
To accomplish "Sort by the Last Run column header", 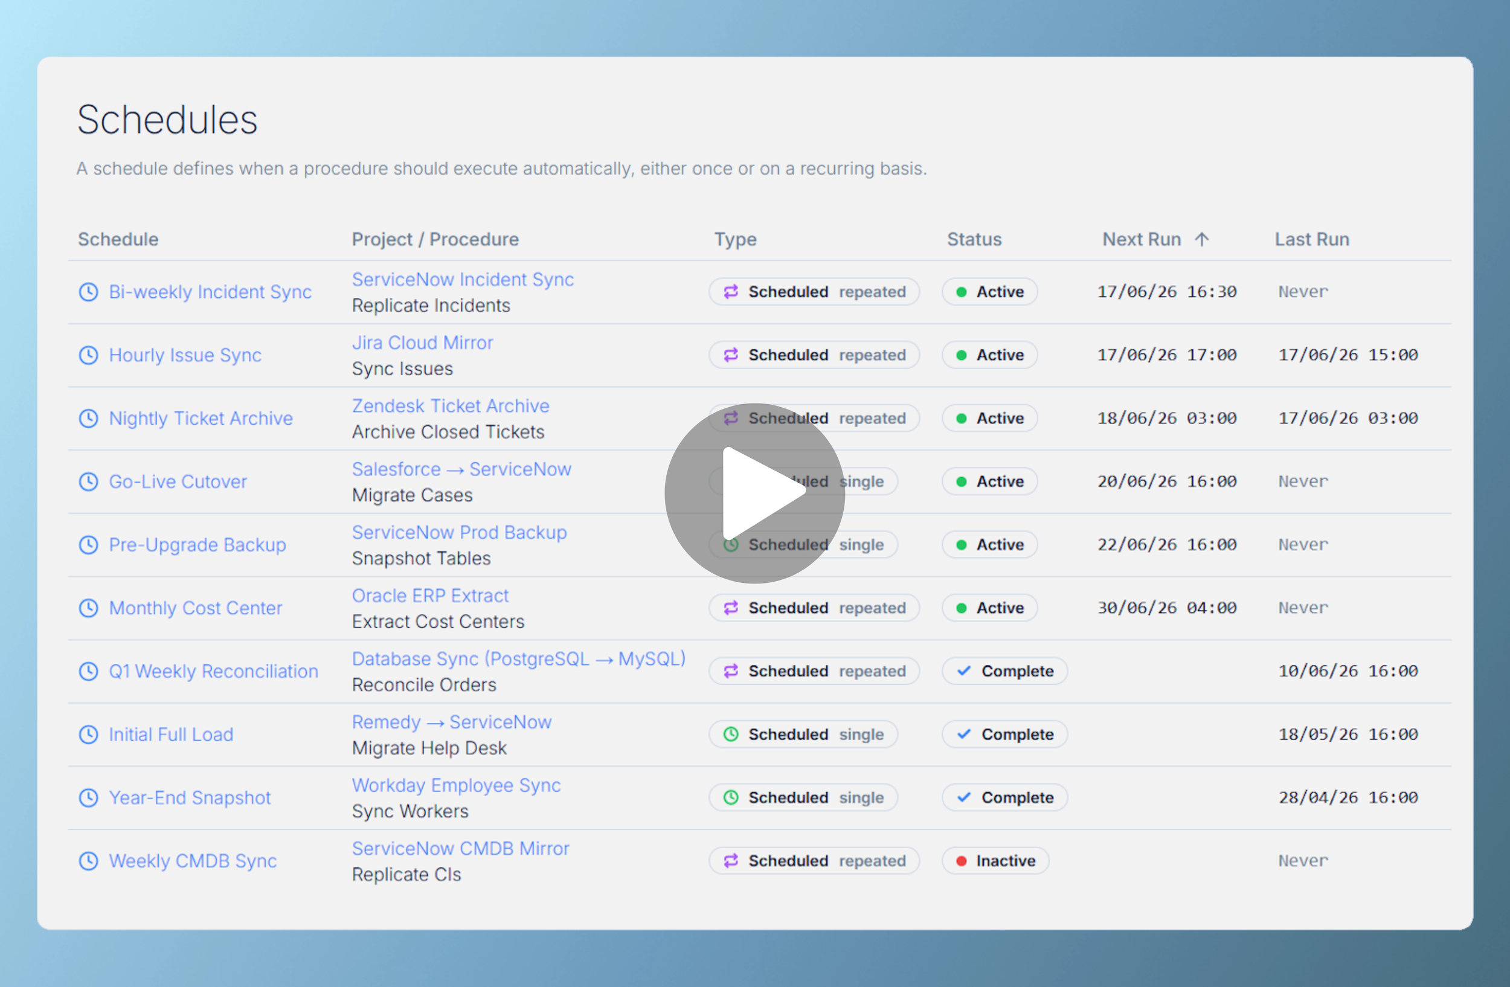I will [x=1312, y=239].
